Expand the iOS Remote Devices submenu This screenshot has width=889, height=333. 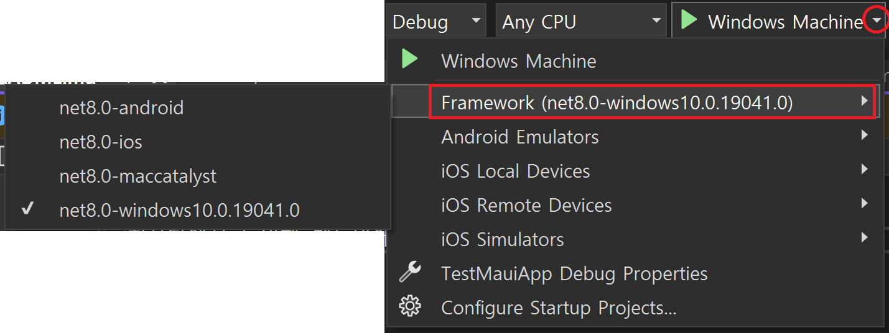click(526, 205)
